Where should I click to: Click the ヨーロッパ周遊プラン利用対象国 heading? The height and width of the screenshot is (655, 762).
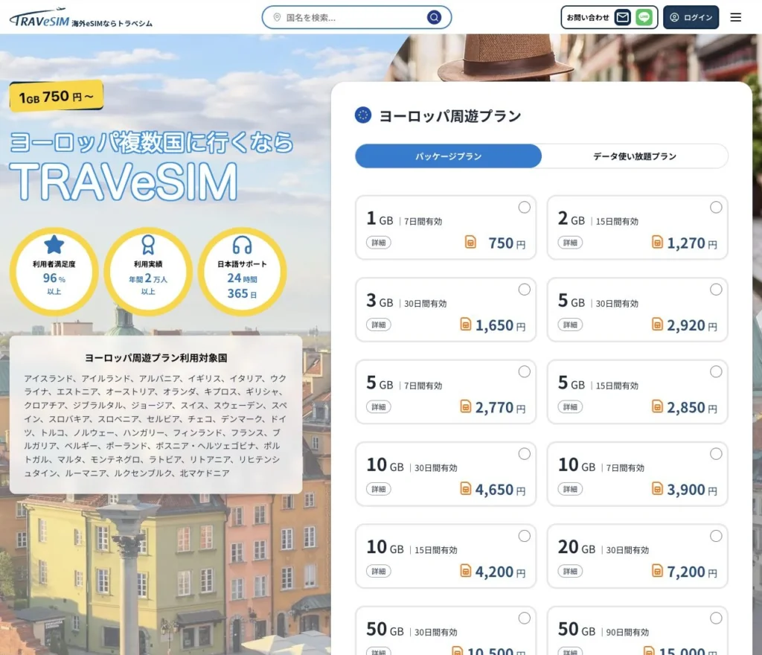click(156, 358)
